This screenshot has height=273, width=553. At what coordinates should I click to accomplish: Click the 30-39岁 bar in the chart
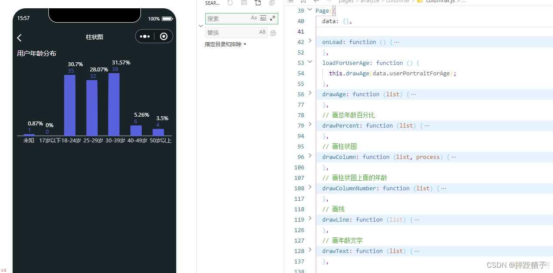[x=114, y=104]
